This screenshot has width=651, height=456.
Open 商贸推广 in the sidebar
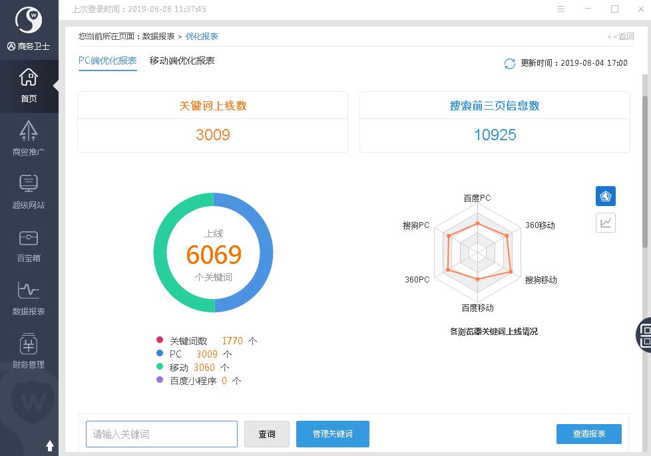29,132
